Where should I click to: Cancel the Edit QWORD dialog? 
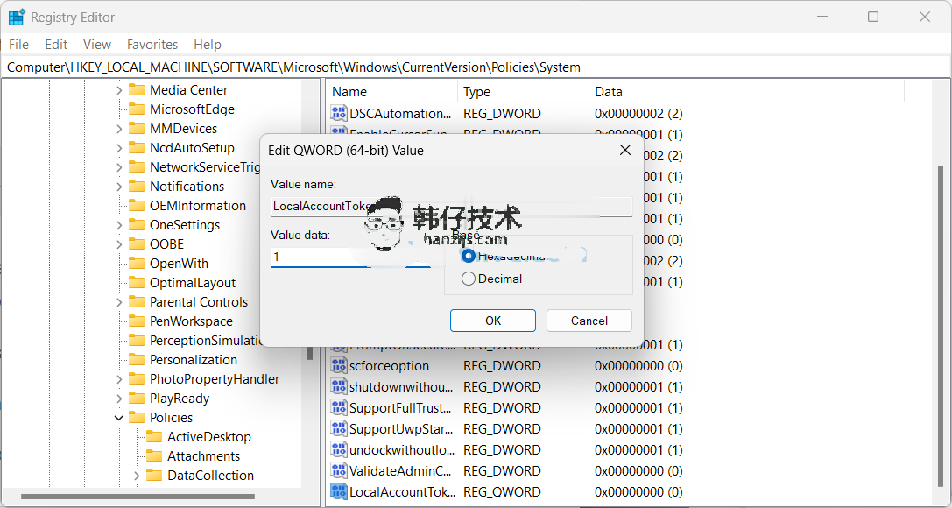pos(589,321)
